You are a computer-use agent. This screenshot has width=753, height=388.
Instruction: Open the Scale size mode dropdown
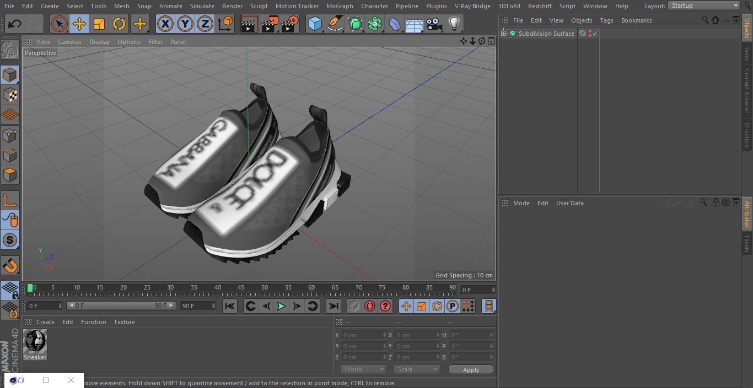point(417,369)
